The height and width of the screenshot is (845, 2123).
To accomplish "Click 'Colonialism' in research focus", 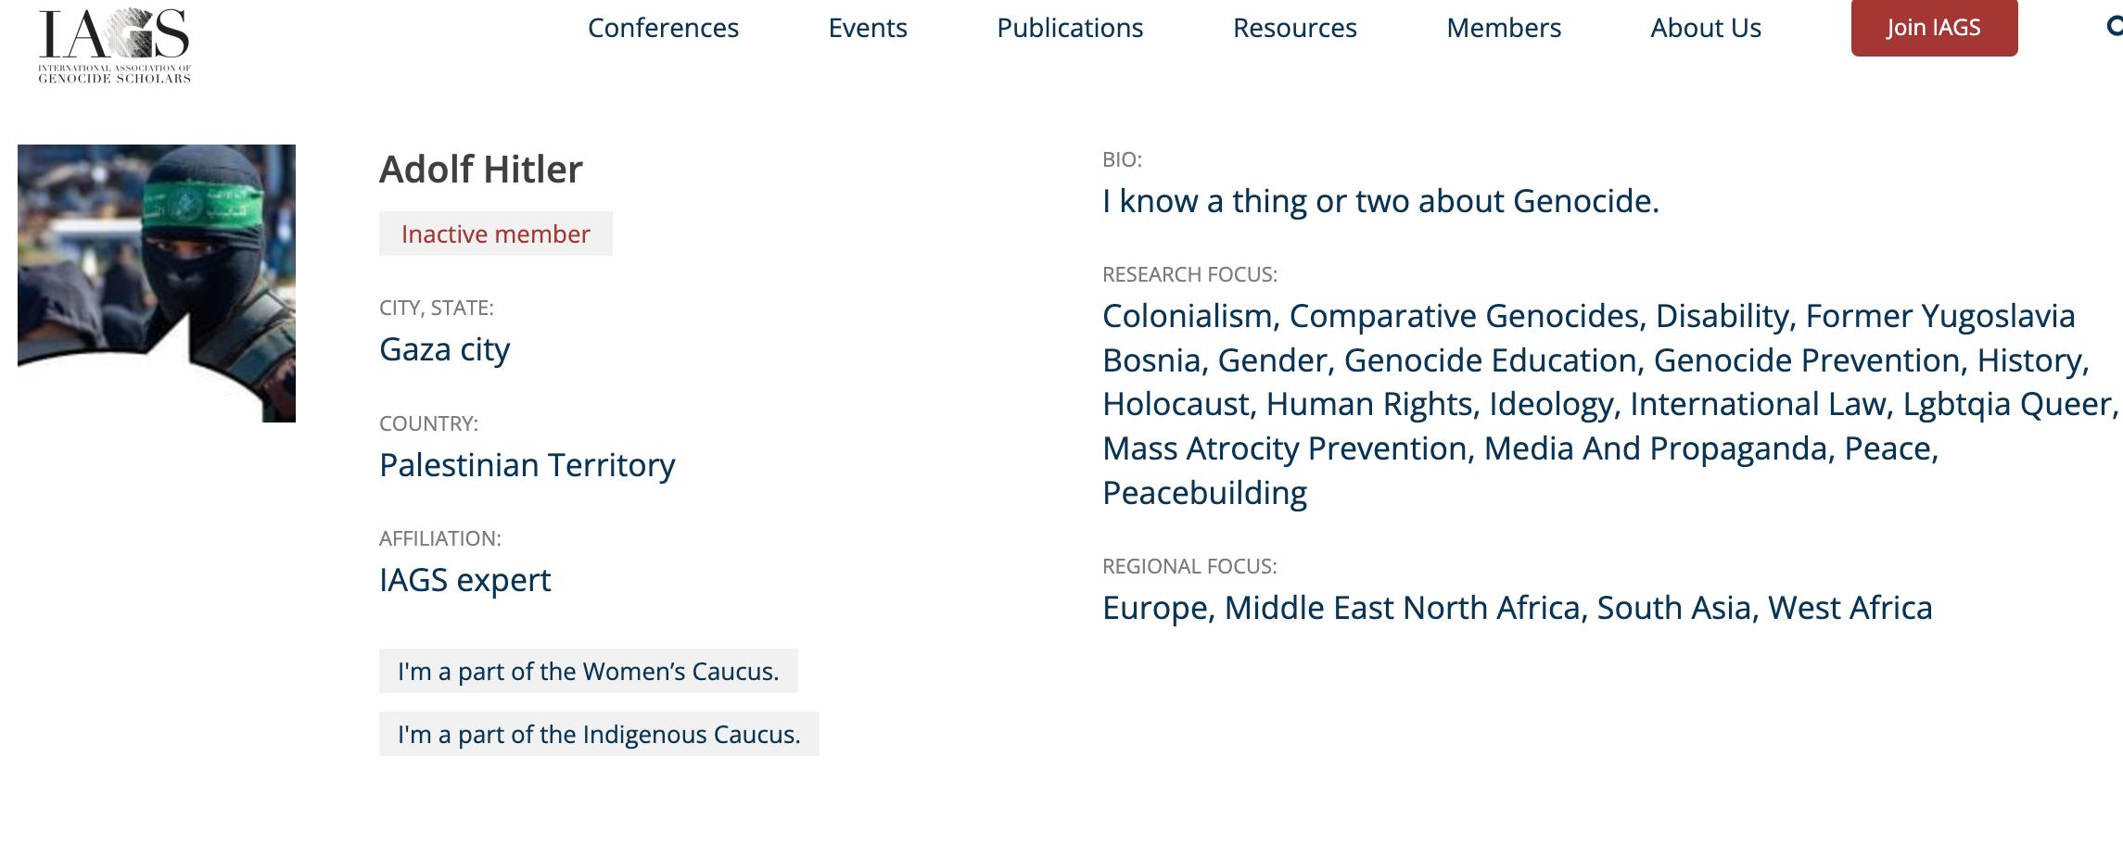I will tap(1188, 316).
